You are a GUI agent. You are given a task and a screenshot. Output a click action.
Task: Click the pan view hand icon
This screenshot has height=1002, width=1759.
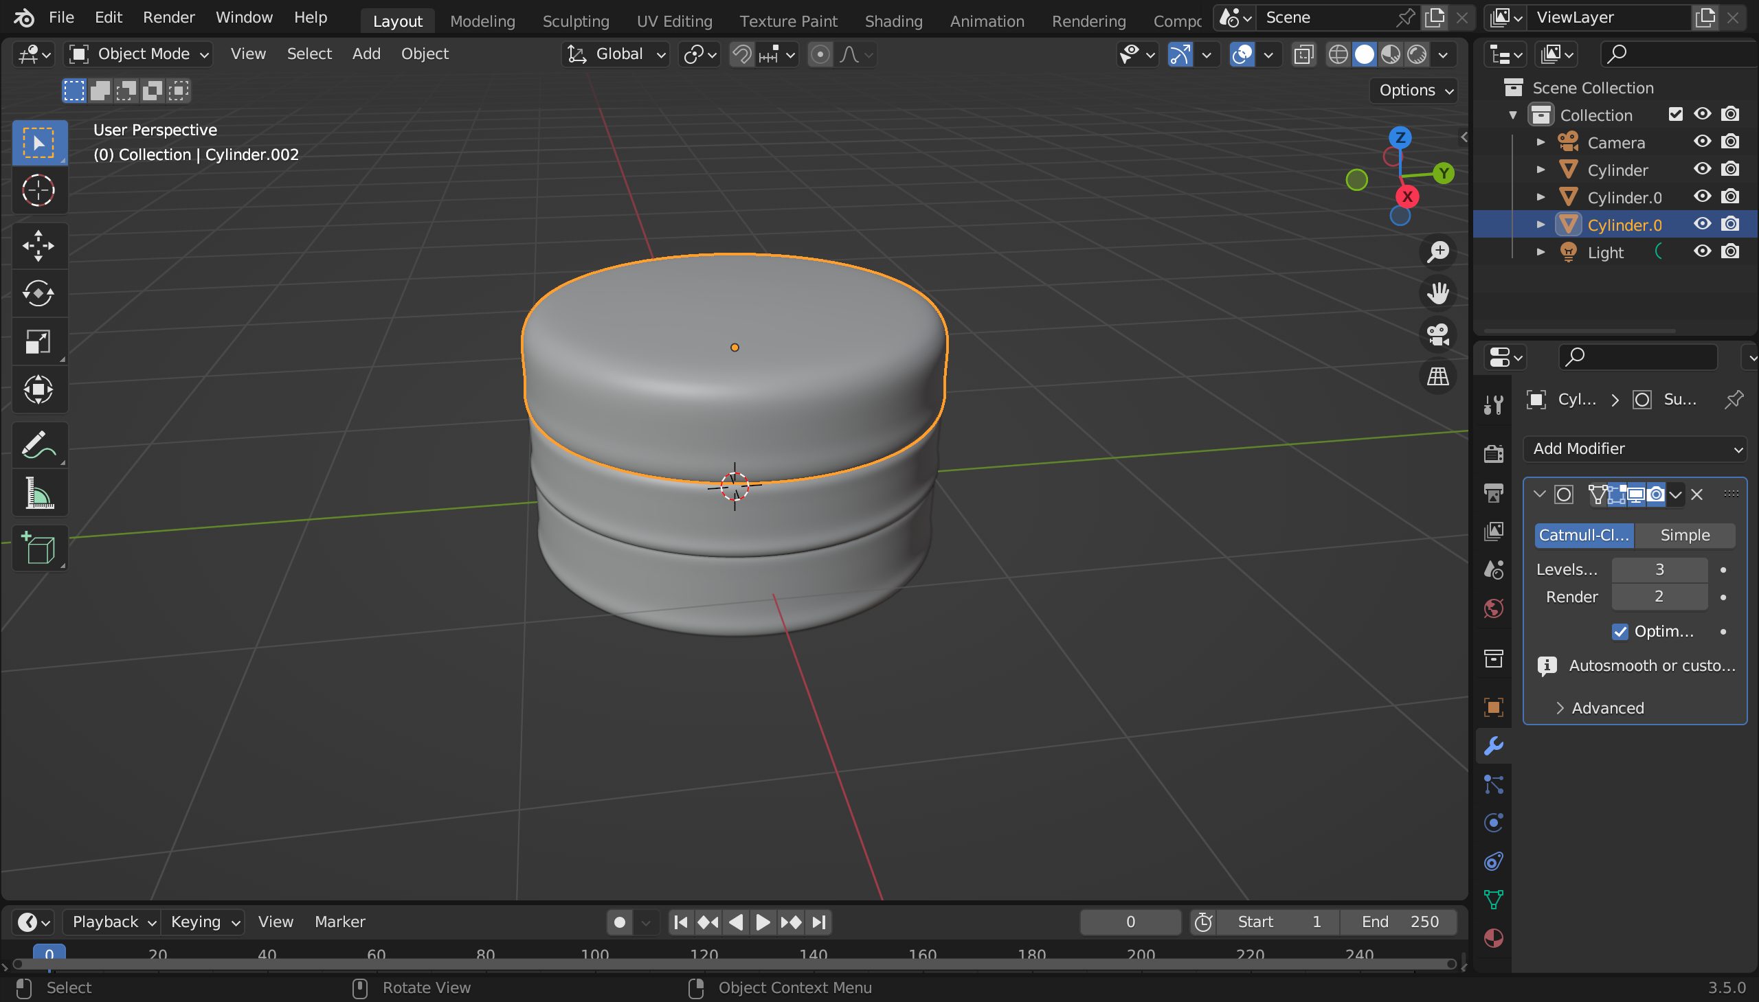[x=1438, y=293]
